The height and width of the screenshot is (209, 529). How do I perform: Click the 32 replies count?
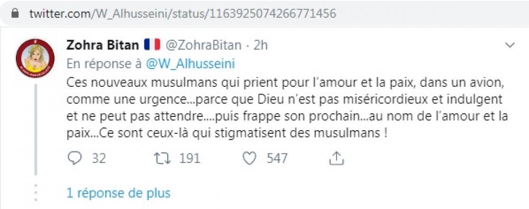(99, 158)
